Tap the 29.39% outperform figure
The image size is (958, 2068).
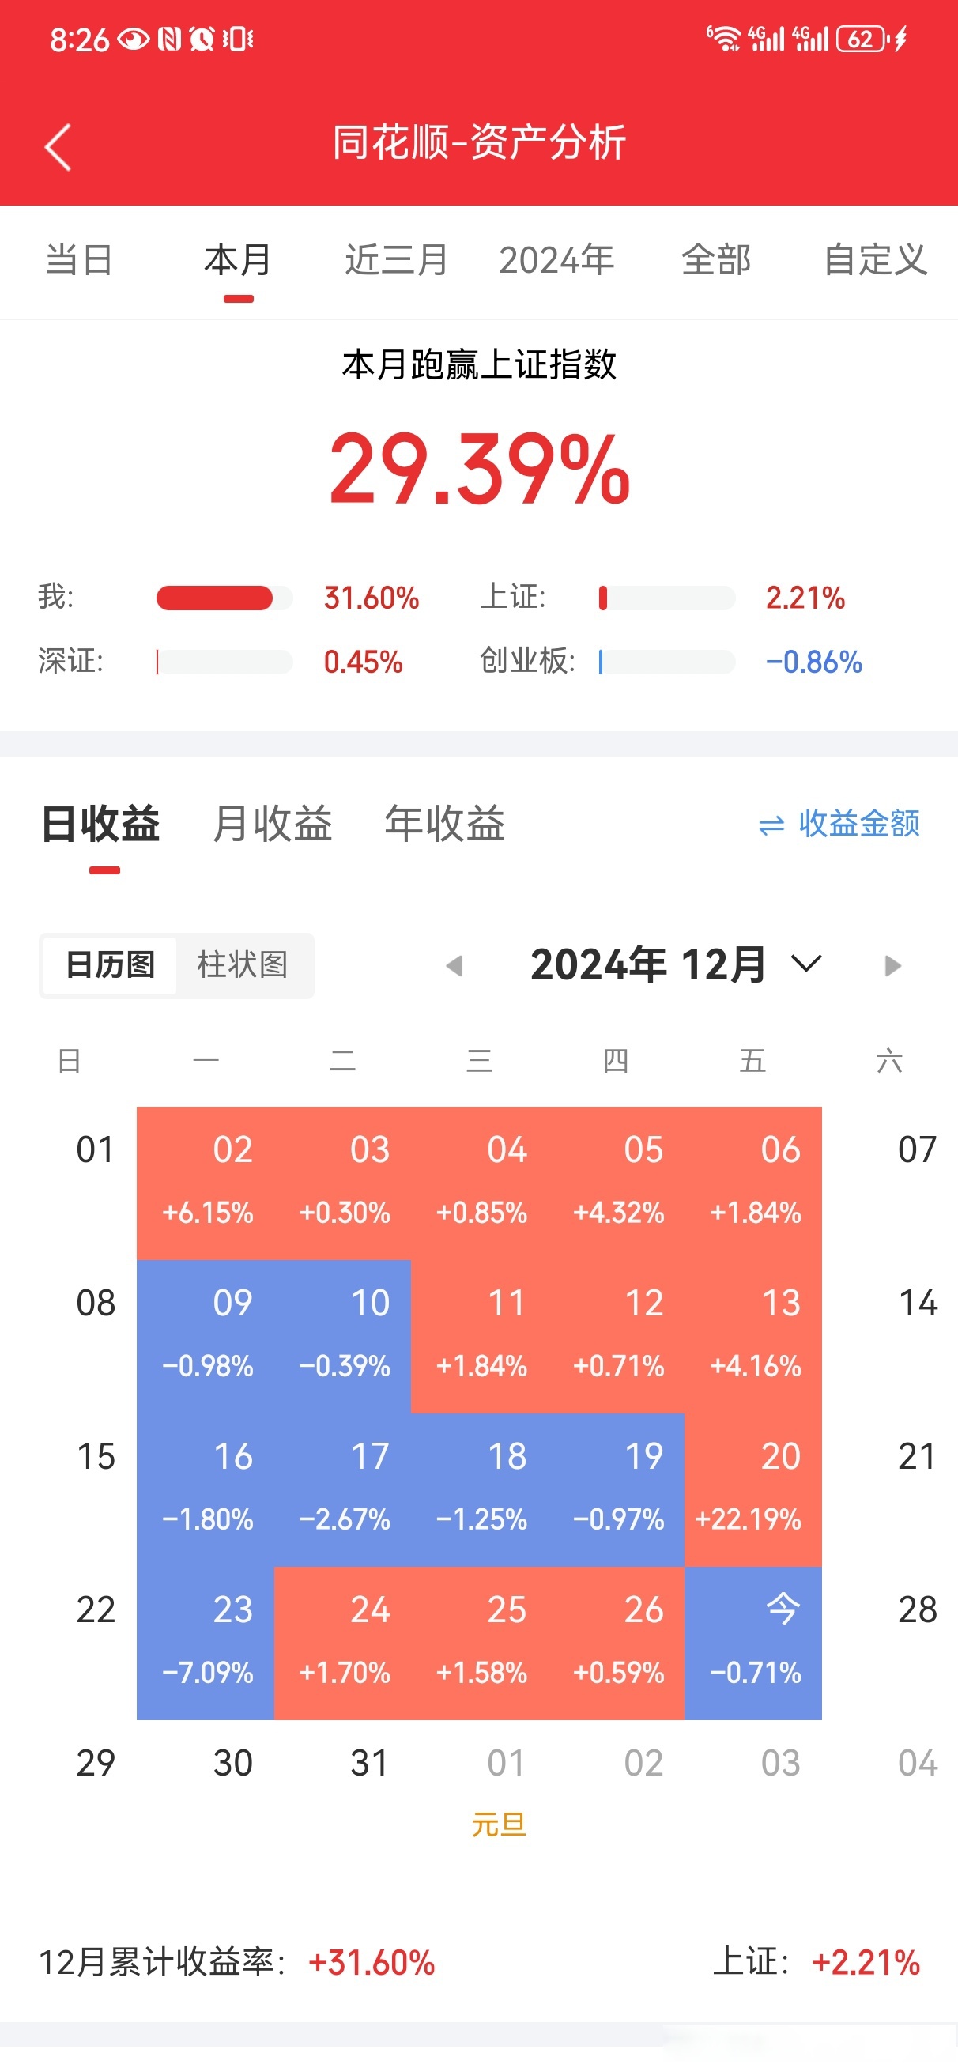point(480,469)
